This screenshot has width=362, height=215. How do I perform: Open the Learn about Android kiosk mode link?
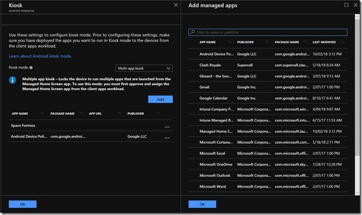click(x=40, y=56)
